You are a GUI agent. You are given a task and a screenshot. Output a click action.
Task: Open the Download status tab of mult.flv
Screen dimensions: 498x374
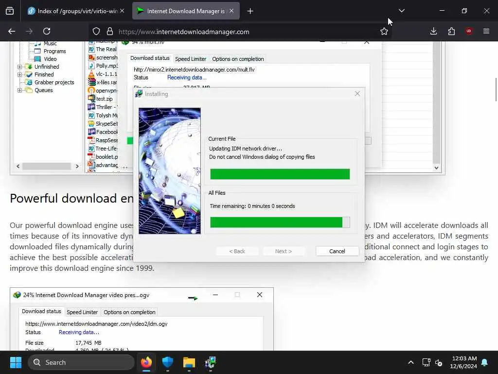coord(150,58)
